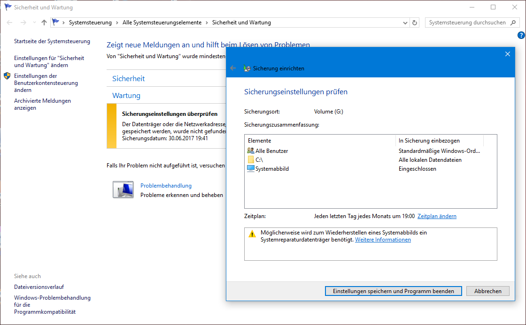Click the Weitere Informationen link
Viewport: 526px width, 325px height.
click(383, 240)
